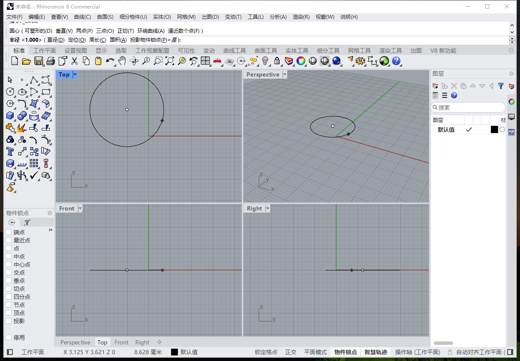The height and width of the screenshot is (361, 520).
Task: Activate the Pan hand tool
Action: pos(122,61)
